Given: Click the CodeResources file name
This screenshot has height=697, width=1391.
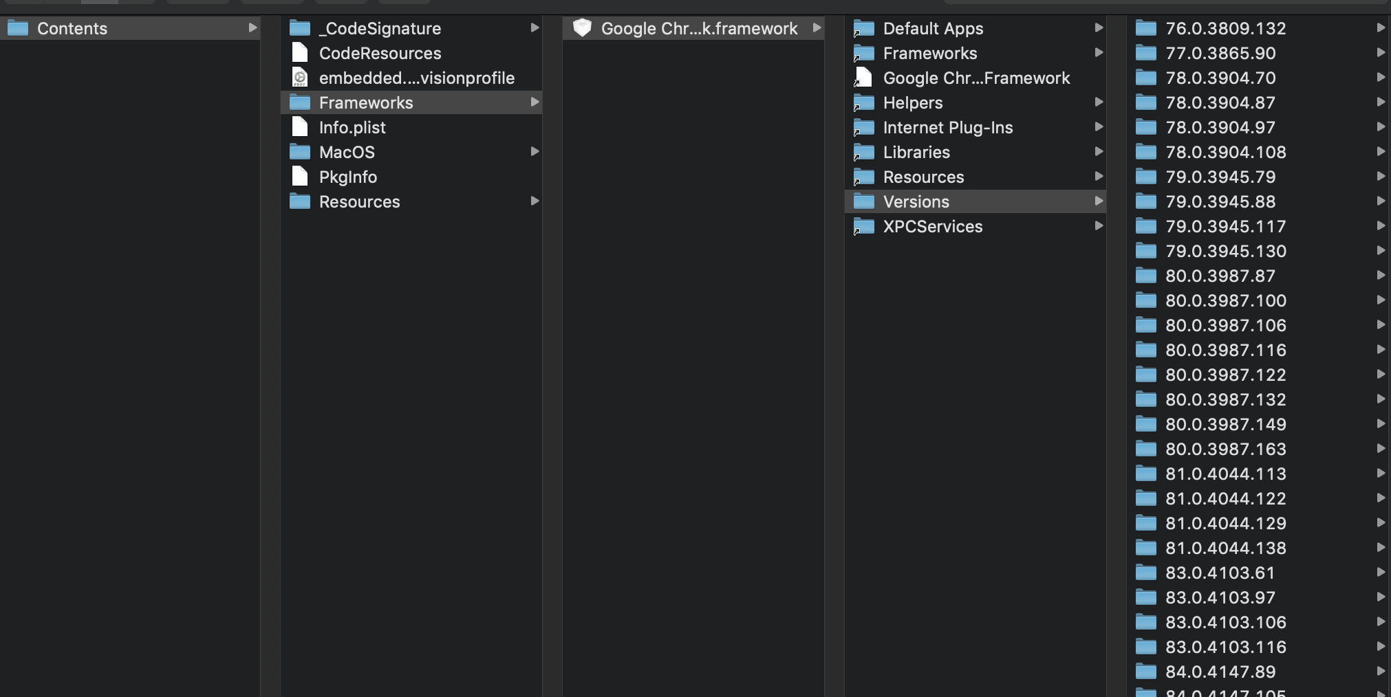Looking at the screenshot, I should (x=380, y=53).
